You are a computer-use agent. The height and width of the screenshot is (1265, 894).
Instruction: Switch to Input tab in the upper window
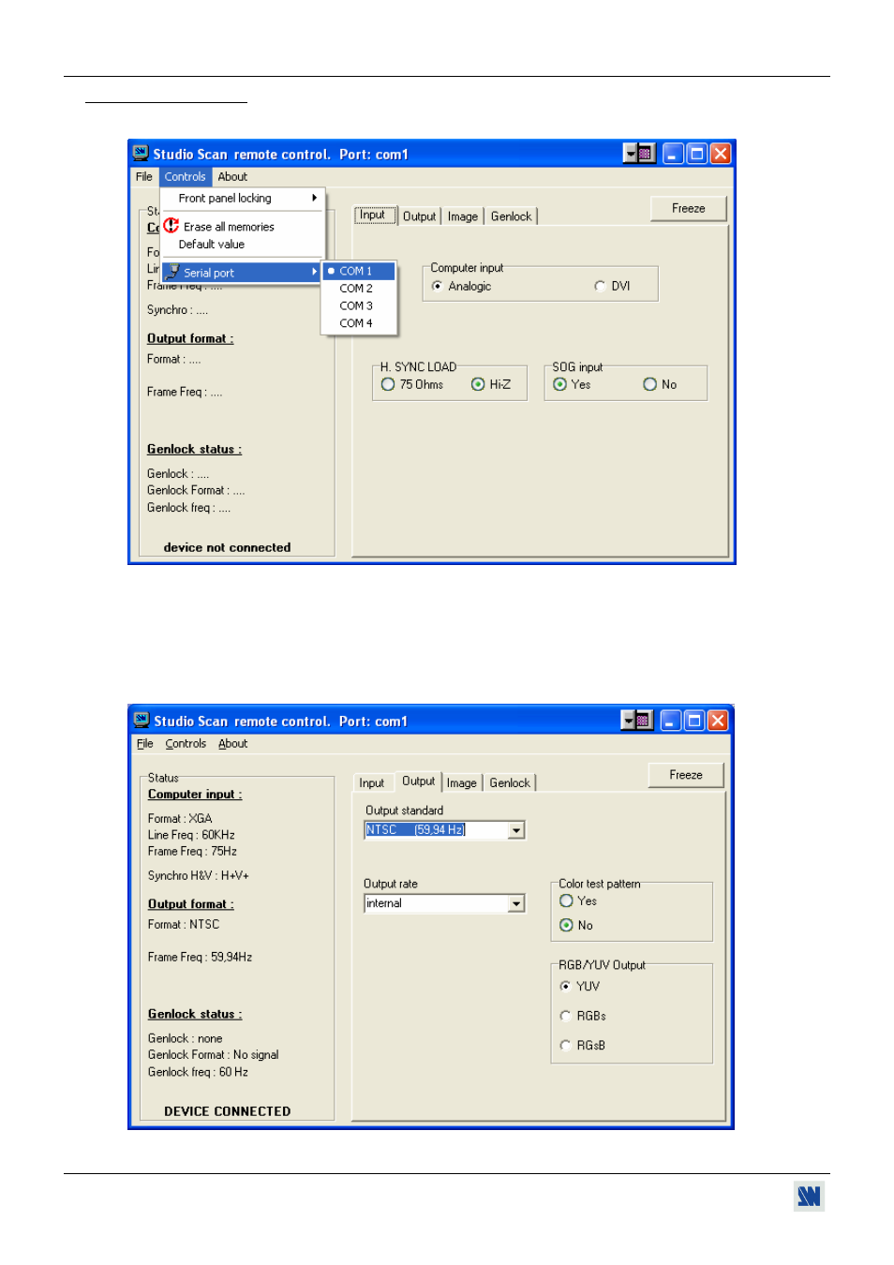click(x=373, y=215)
